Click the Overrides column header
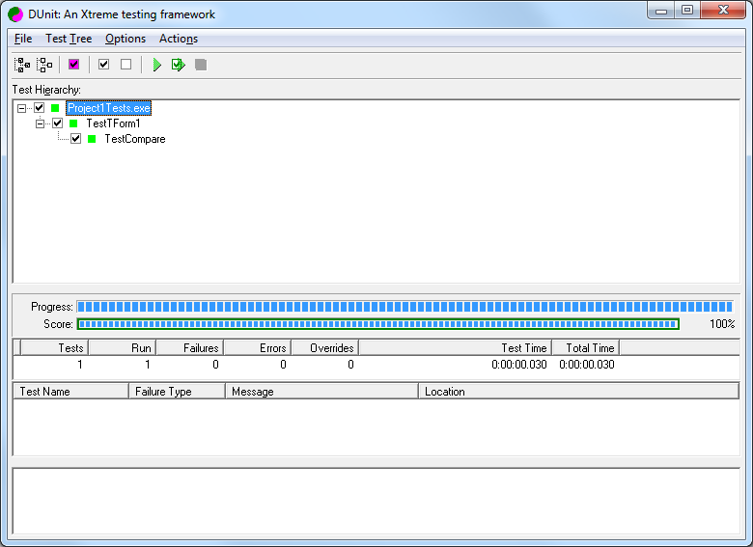 325,348
